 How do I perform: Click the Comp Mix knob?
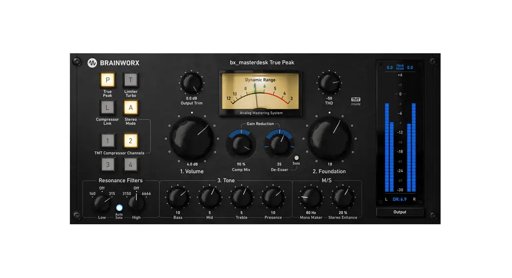pos(241,145)
